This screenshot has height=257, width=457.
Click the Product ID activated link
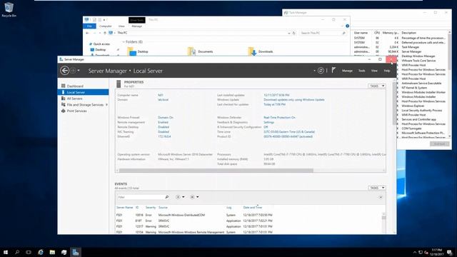pyautogui.click(x=288, y=136)
